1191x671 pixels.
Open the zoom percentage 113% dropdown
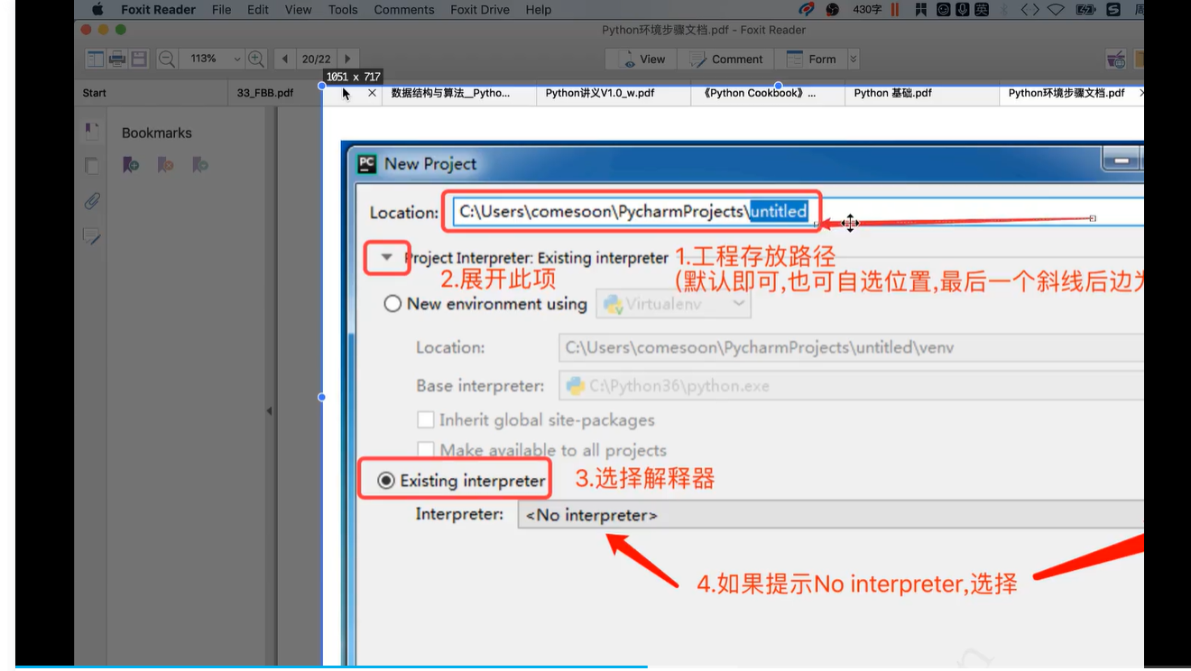237,59
